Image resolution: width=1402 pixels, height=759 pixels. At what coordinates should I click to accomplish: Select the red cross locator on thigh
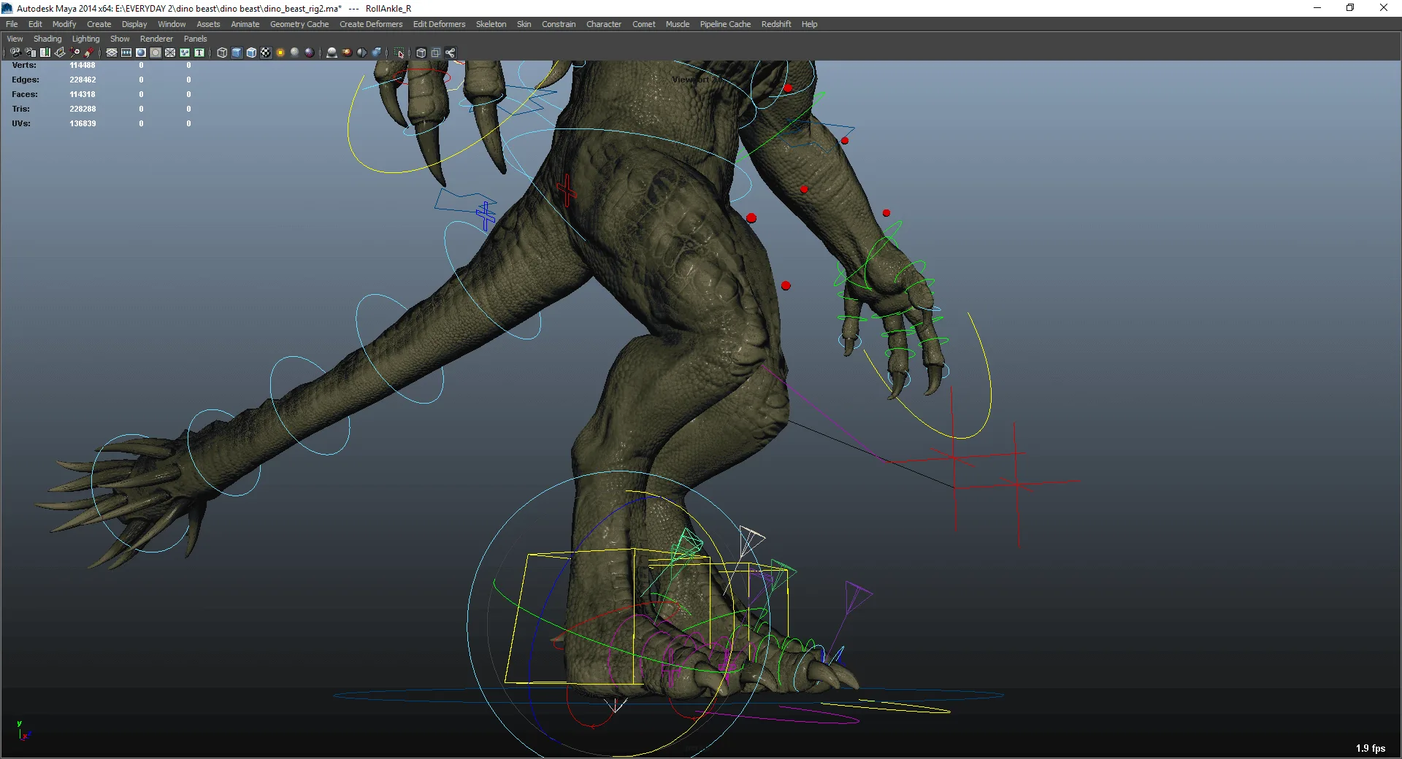(x=567, y=190)
